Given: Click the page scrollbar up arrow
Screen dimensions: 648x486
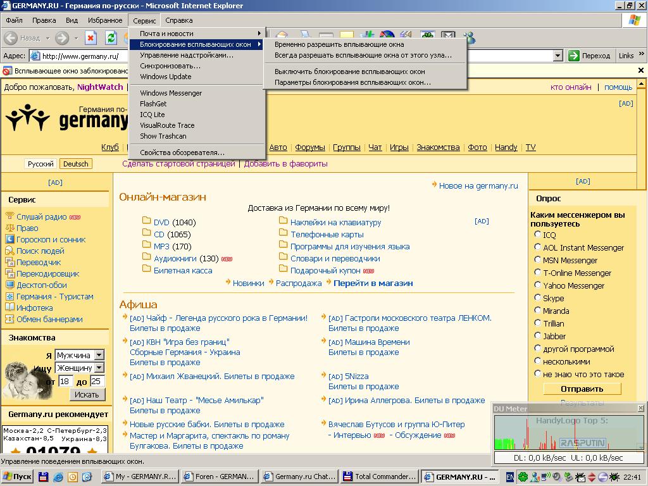Looking at the screenshot, I should pos(642,85).
